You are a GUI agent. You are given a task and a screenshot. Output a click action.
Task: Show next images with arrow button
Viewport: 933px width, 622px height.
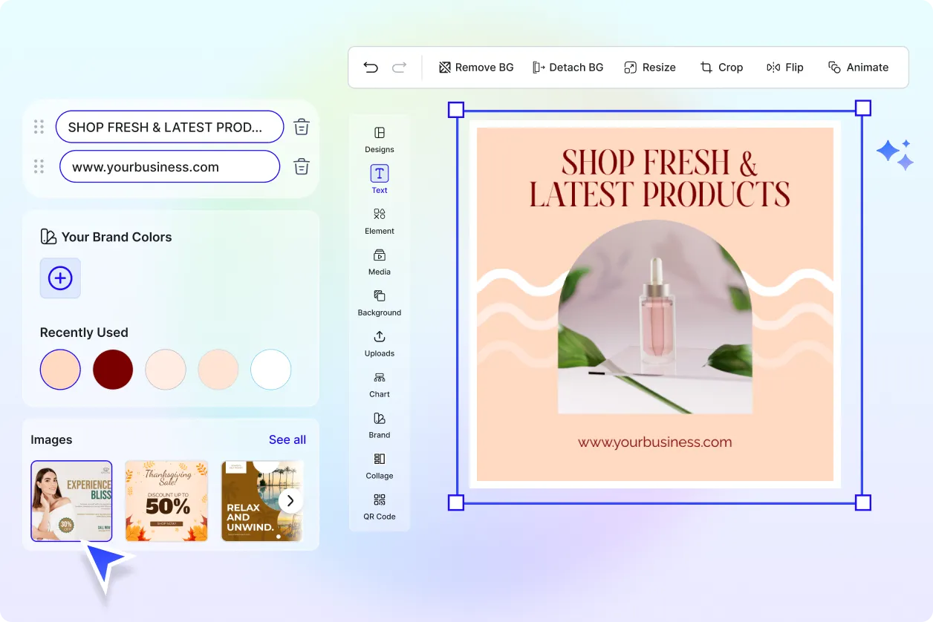click(290, 500)
